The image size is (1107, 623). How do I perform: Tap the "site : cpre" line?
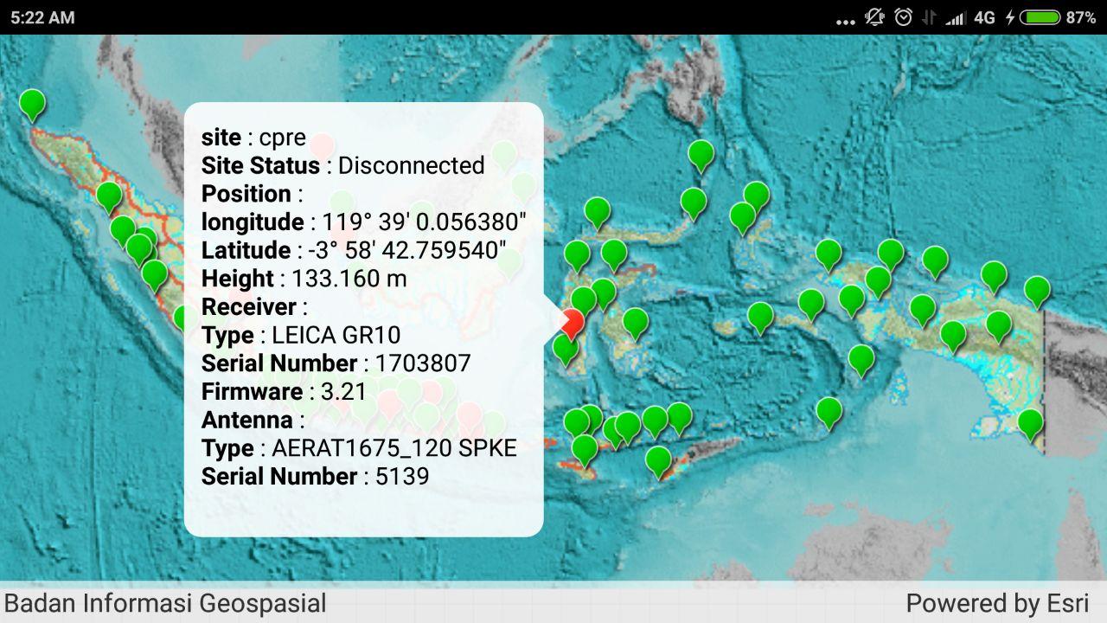(253, 137)
